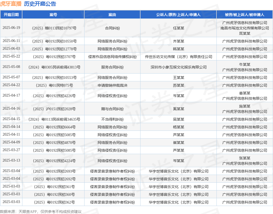Select plaintiff 崔某某

point(178,143)
